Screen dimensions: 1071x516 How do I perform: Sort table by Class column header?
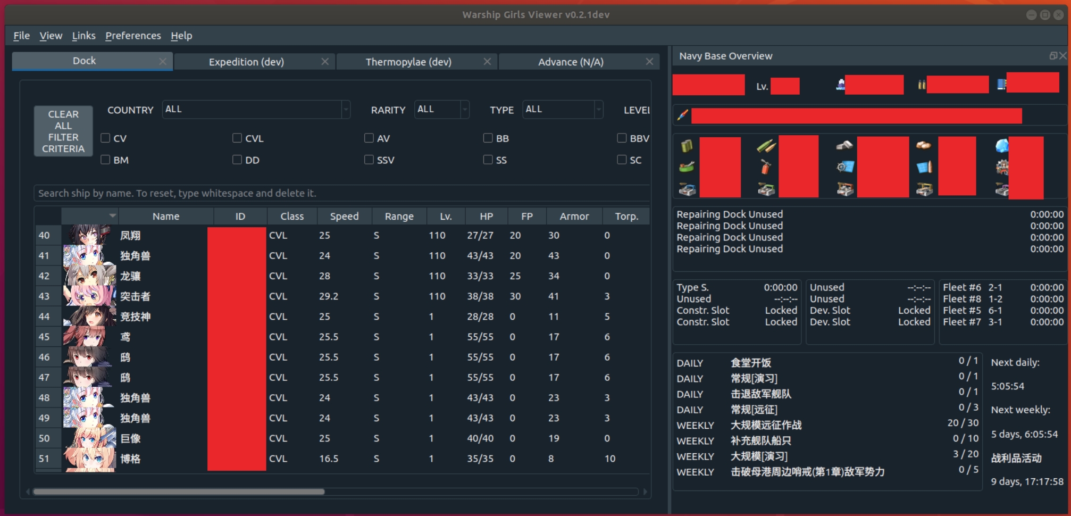(292, 216)
